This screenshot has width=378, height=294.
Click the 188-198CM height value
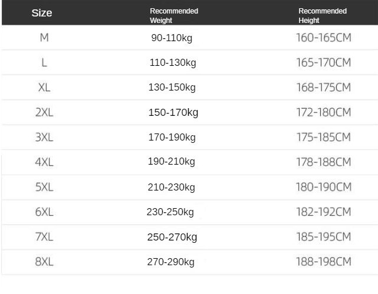tap(324, 262)
